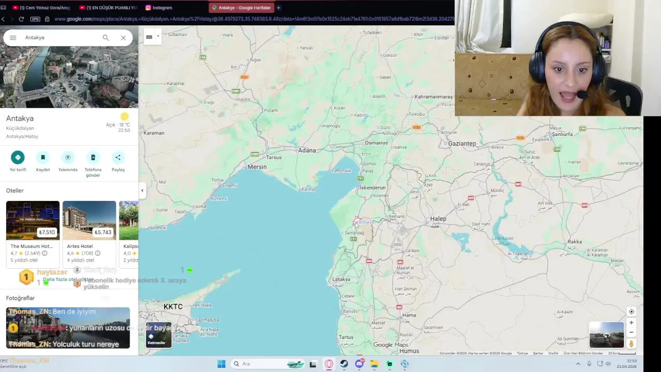The height and width of the screenshot is (372, 661).
Task: Open Steam from taskbar
Action: pyautogui.click(x=344, y=364)
